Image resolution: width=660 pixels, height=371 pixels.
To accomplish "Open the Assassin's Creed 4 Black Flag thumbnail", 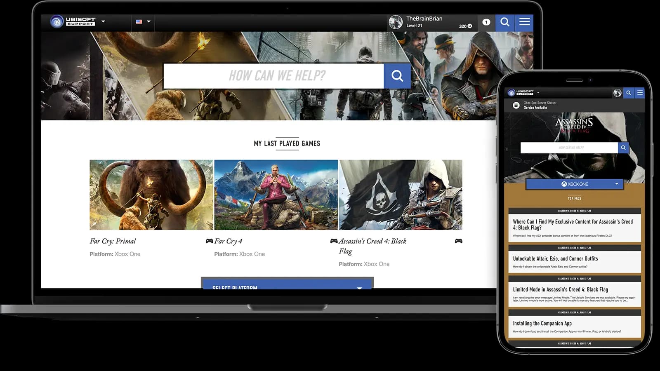I will [x=401, y=195].
